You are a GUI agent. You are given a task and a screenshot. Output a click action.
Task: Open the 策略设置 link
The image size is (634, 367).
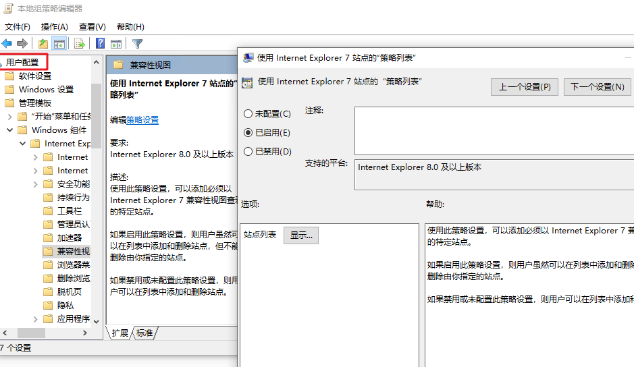142,120
